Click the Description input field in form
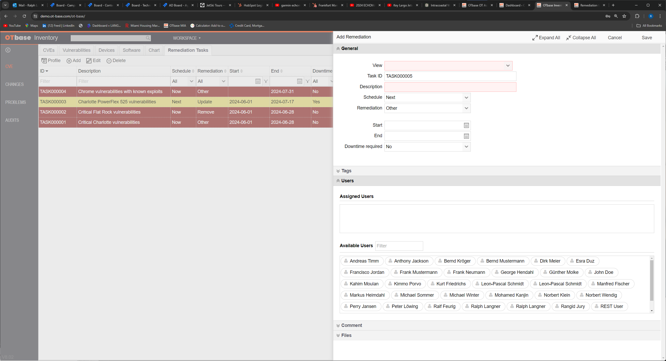Viewport: 666px width, 361px height. 450,87
